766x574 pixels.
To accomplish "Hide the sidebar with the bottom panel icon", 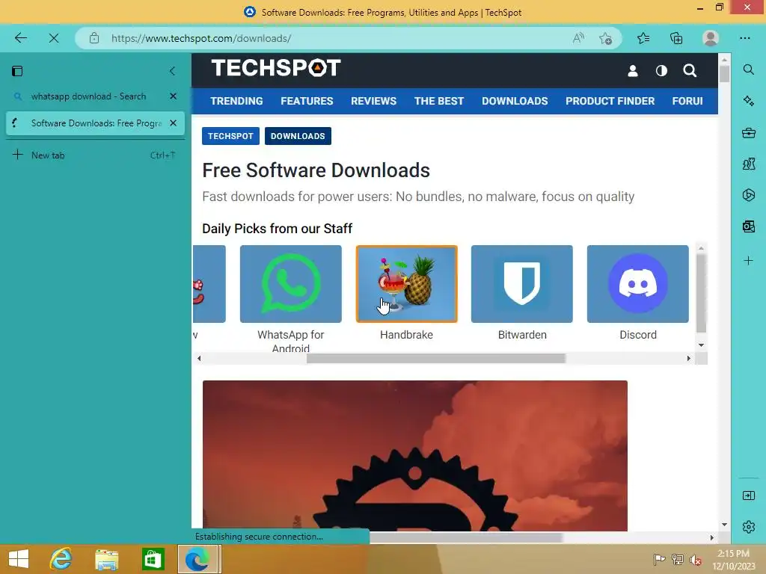I will click(x=748, y=496).
